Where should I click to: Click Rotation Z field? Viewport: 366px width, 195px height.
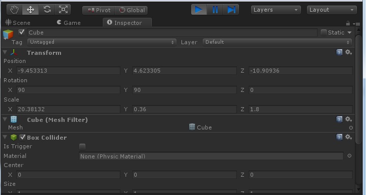(x=300, y=90)
